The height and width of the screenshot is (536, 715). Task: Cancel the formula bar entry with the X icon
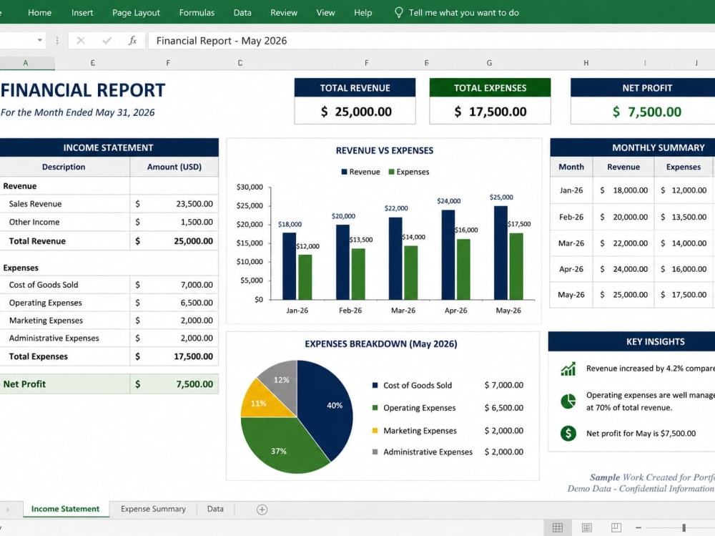[x=81, y=41]
